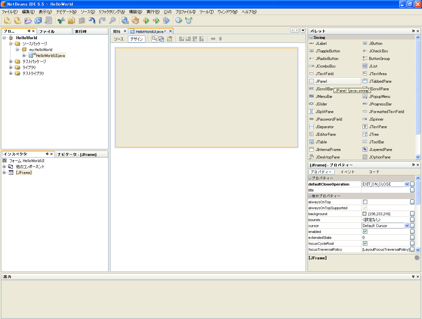The height and width of the screenshot is (319, 422).
Task: Click the Run Main Project icon
Action: pyautogui.click(x=146, y=20)
